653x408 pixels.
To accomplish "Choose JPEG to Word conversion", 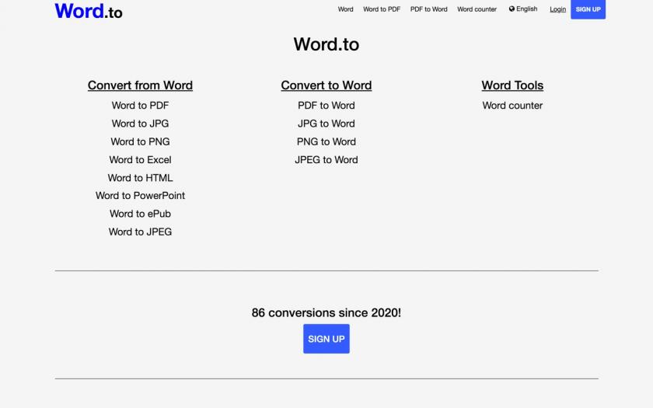I will tap(326, 160).
